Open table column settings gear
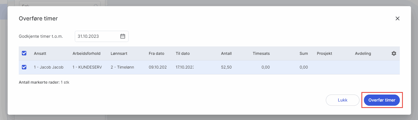Viewport: 418px width, 120px height. [x=394, y=53]
